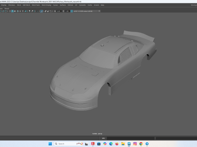Screen dimensions: 197x147
Task: Toggle Textured display icon
Action: point(20,11)
